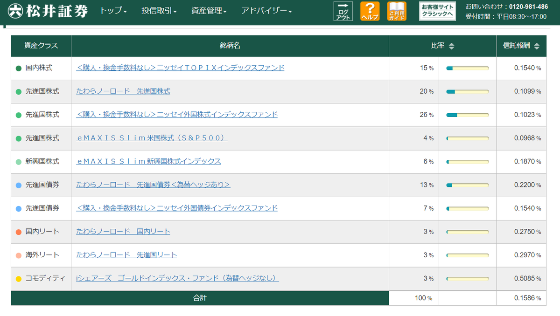Image resolution: width=560 pixels, height=316 pixels.
Task: Click the dark green 国内株式 color dot
Action: 19,69
